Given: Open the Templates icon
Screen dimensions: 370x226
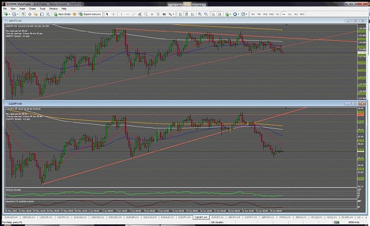Looking at the screenshot, I should 243,14.
